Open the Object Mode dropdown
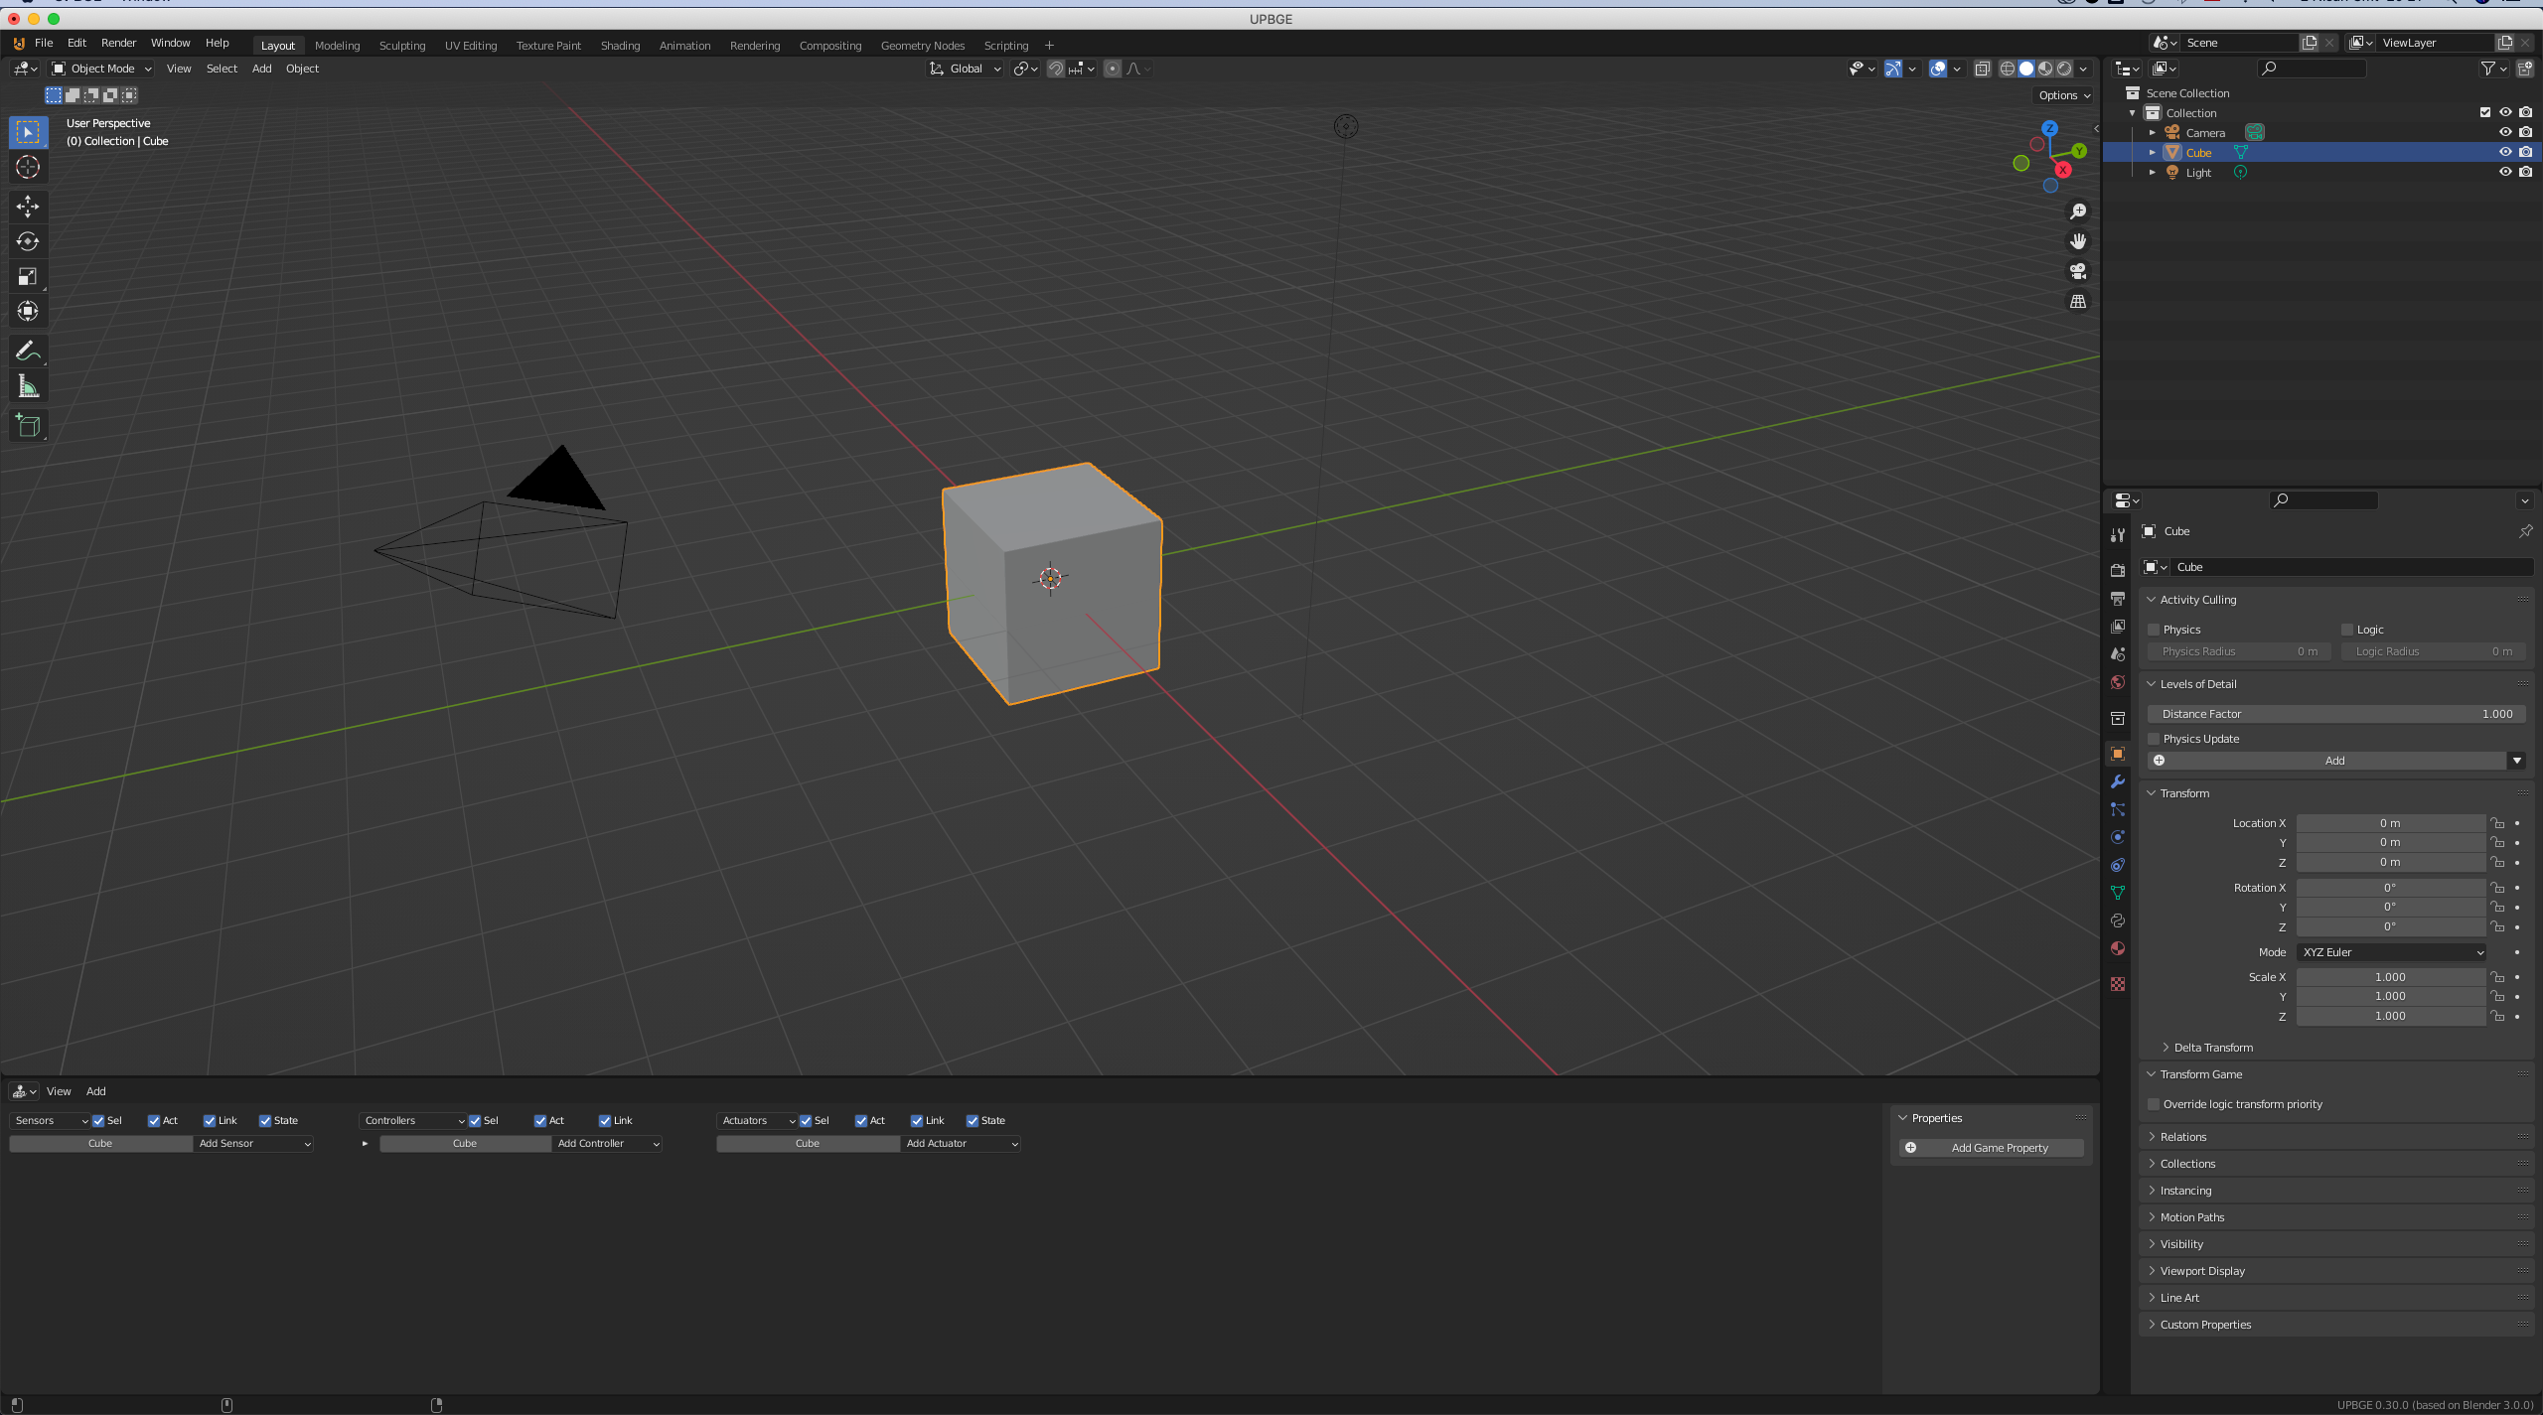This screenshot has width=2543, height=1415. pyautogui.click(x=101, y=69)
